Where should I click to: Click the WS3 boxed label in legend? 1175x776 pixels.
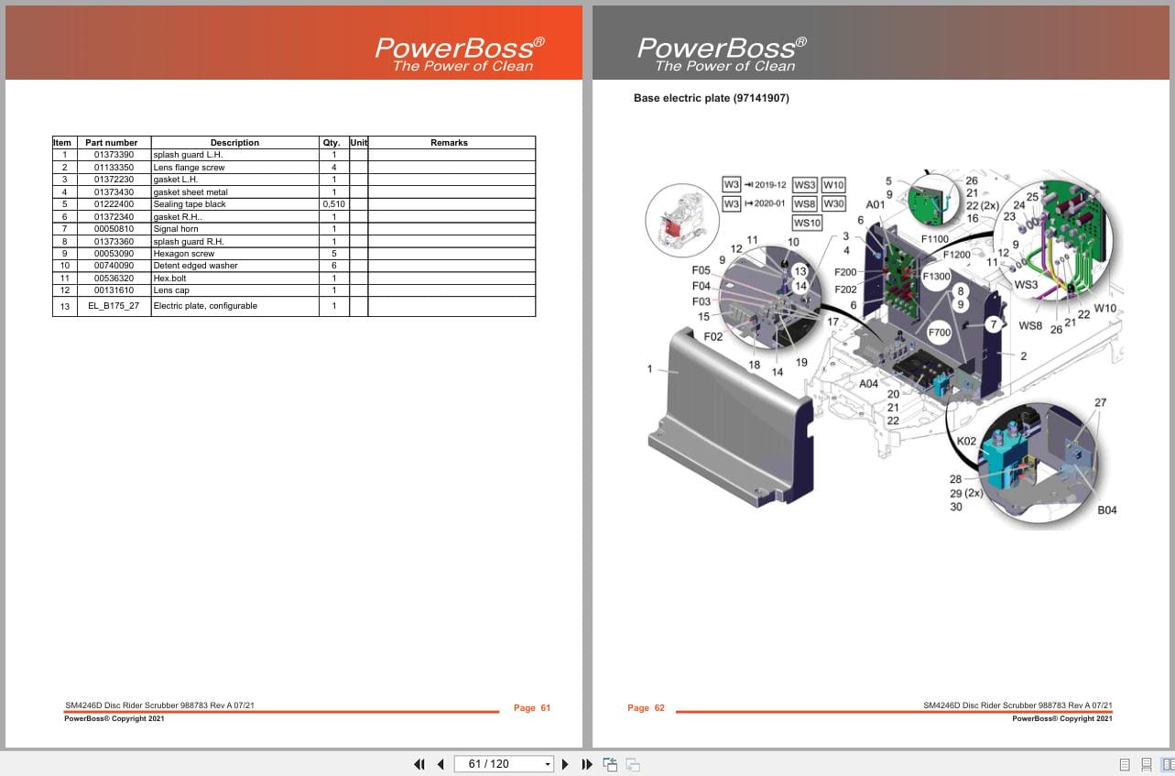[x=805, y=185]
